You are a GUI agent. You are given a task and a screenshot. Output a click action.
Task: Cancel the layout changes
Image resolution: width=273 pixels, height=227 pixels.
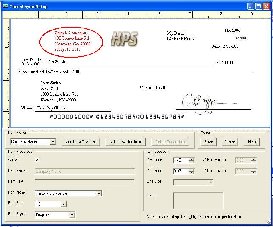pos(229,142)
